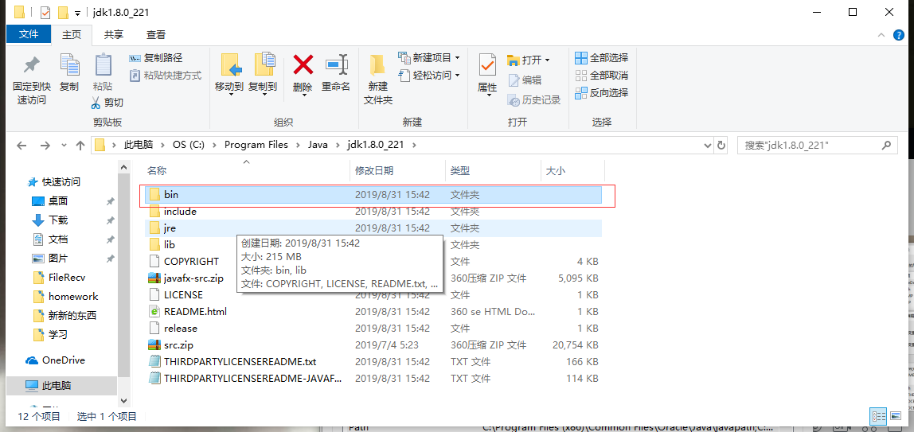Click 此电脑 in the address bar
The image size is (914, 432).
coord(137,145)
